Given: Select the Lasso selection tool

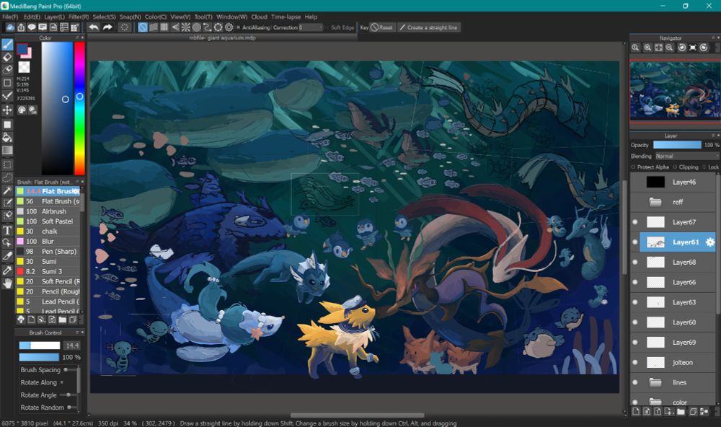Looking at the screenshot, I should click(x=7, y=177).
